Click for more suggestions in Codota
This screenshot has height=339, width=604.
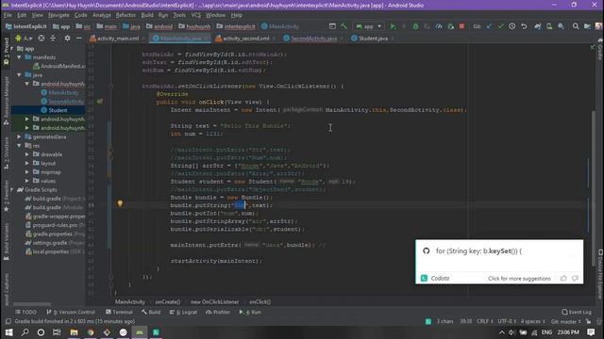(x=519, y=279)
